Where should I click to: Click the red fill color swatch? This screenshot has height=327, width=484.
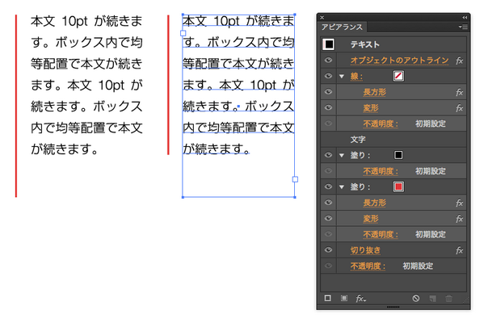pos(398,187)
